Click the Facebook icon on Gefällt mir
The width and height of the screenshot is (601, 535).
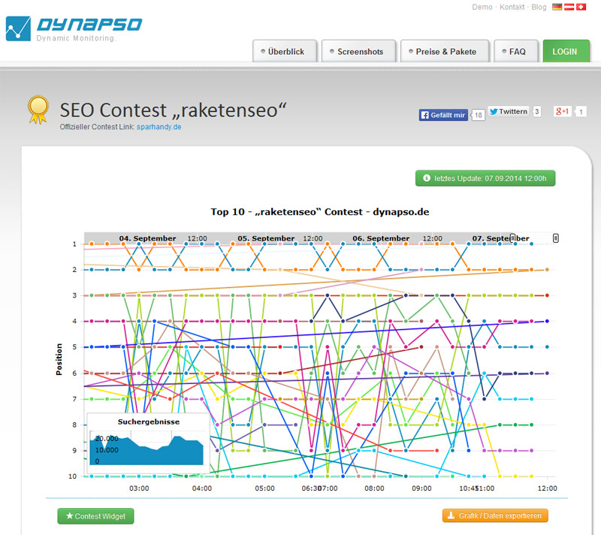point(426,115)
